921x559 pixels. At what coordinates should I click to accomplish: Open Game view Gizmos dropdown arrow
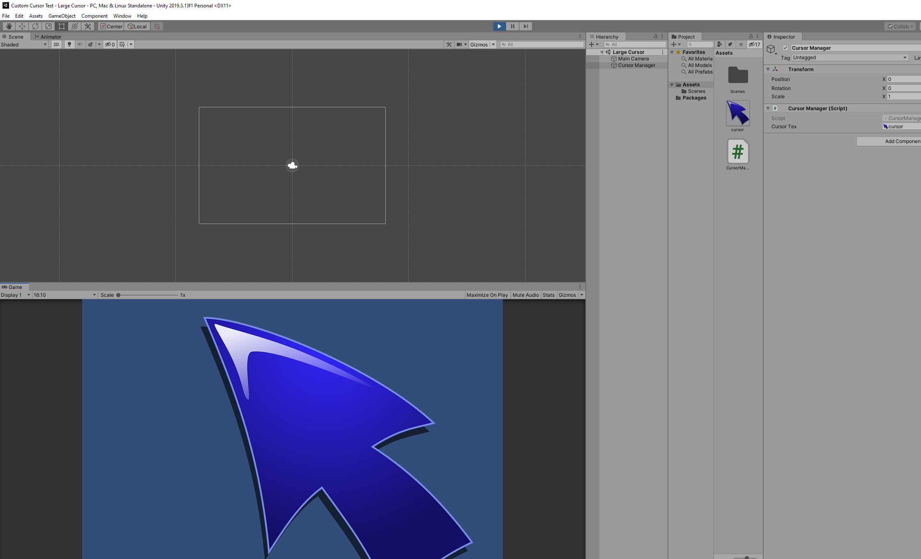point(582,295)
